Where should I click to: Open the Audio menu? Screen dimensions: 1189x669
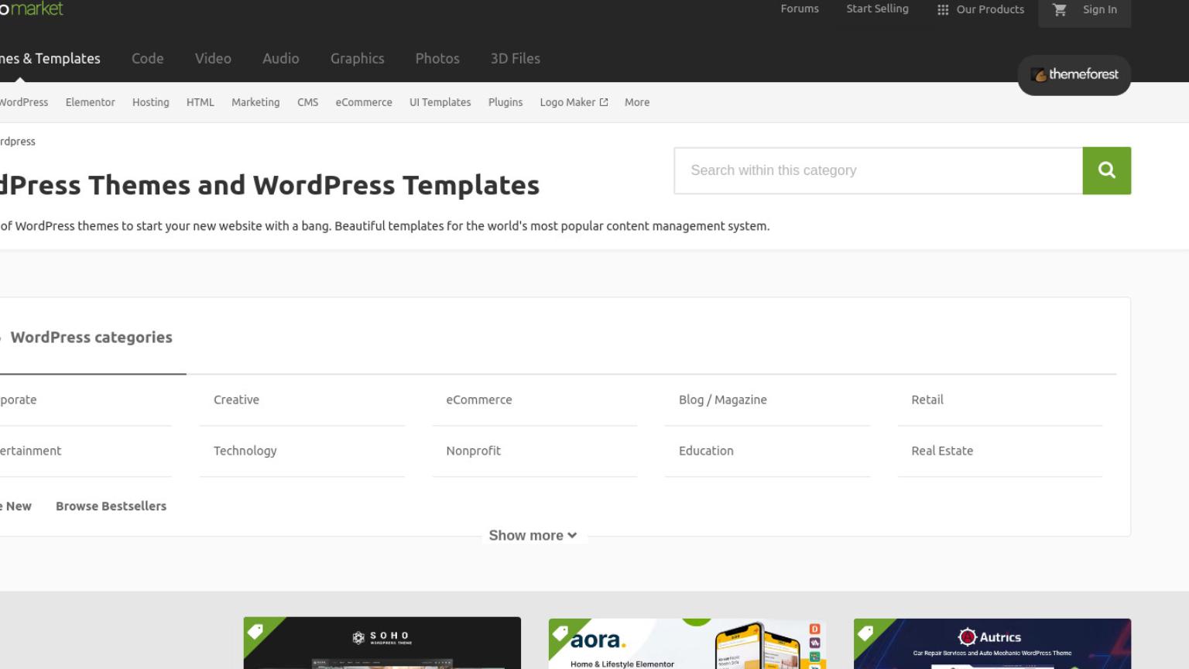pos(281,59)
